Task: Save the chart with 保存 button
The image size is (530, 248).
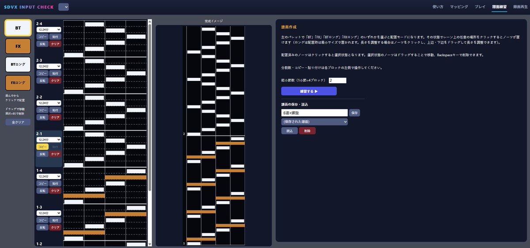Action: (x=354, y=113)
